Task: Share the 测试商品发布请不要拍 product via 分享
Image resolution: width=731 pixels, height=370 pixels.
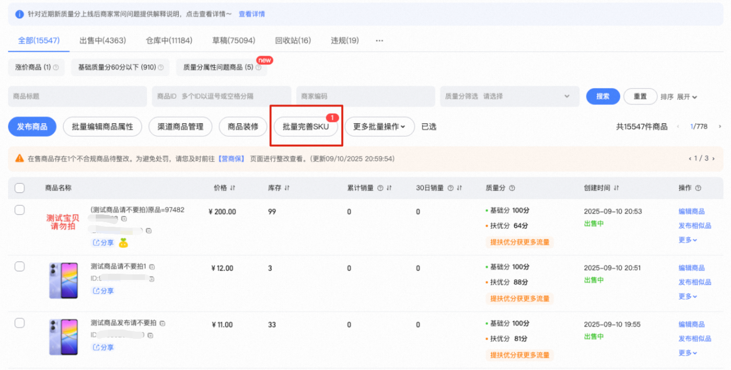Action: point(103,347)
